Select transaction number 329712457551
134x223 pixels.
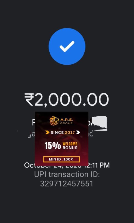(x=67, y=184)
